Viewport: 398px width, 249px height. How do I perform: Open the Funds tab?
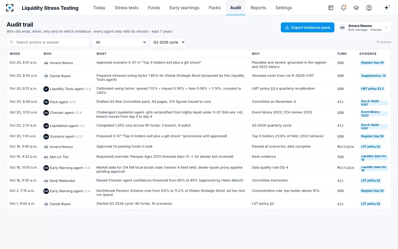click(154, 8)
